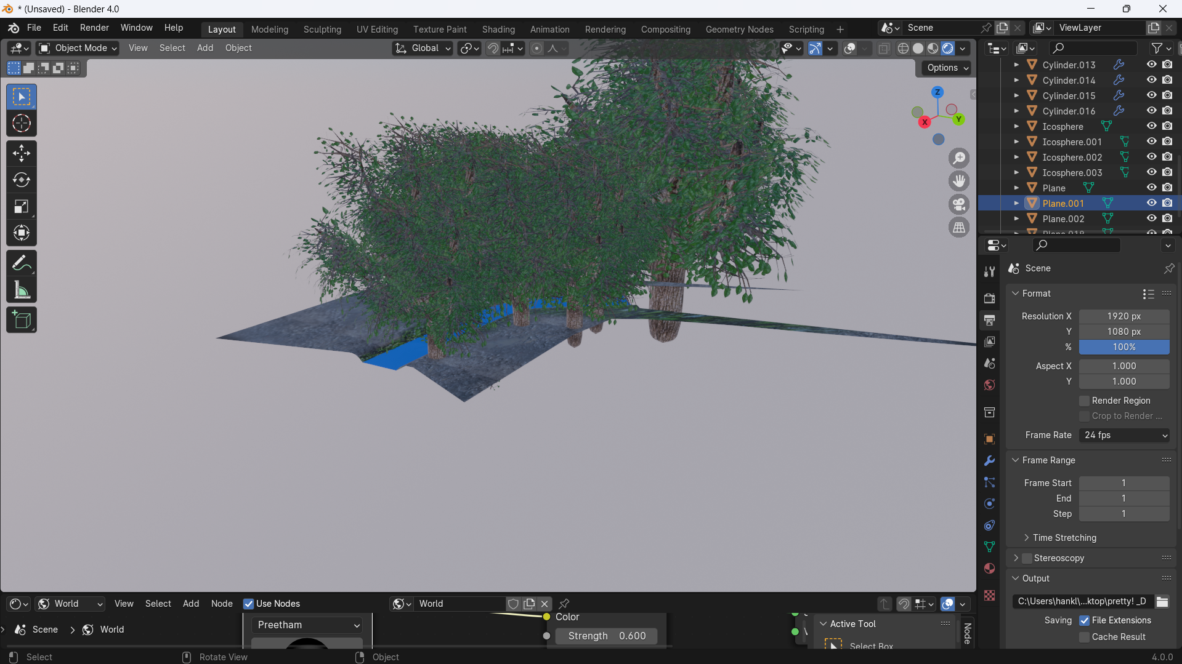The height and width of the screenshot is (664, 1182).
Task: Open the Render menu
Action: coord(94,28)
